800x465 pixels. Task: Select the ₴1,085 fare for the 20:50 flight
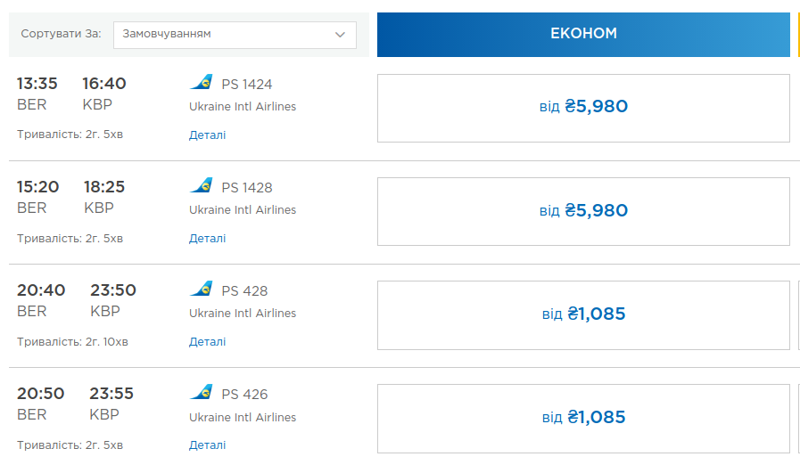[x=583, y=418]
